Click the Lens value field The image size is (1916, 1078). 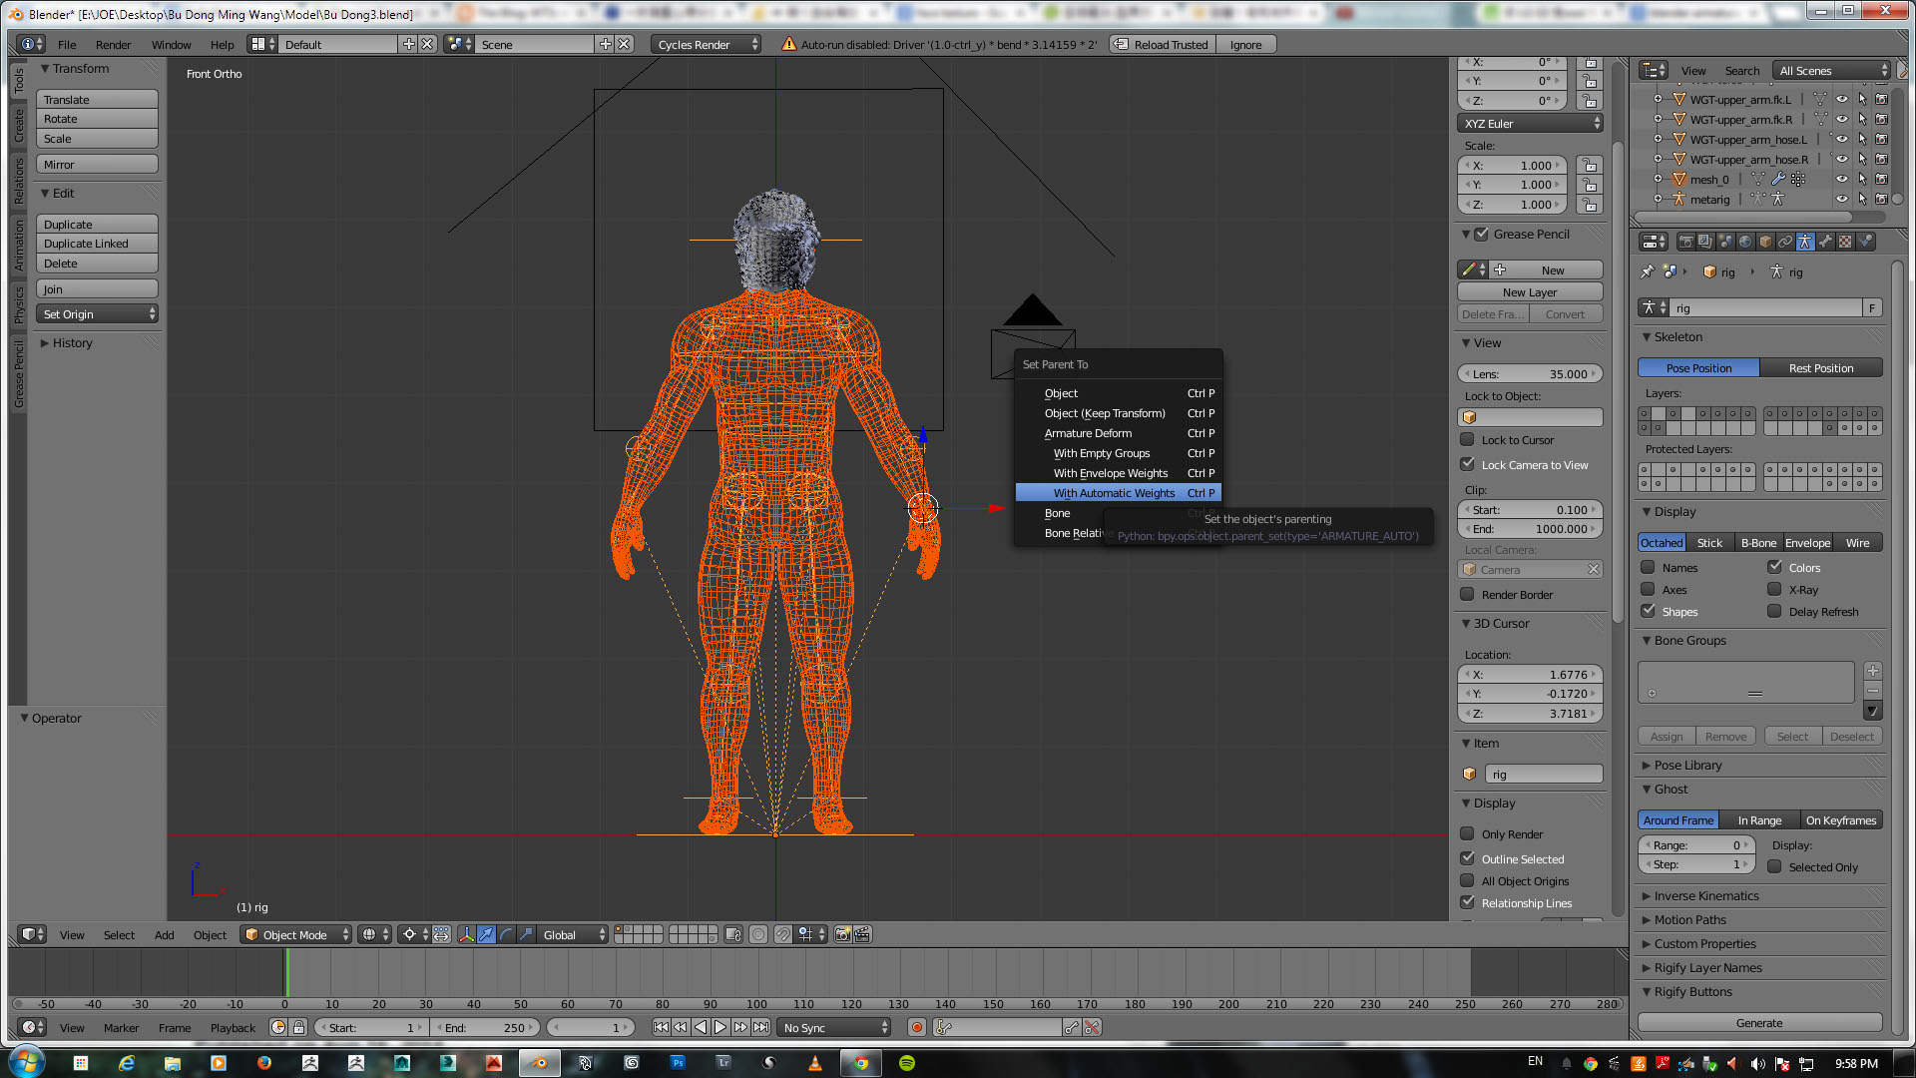(1530, 374)
